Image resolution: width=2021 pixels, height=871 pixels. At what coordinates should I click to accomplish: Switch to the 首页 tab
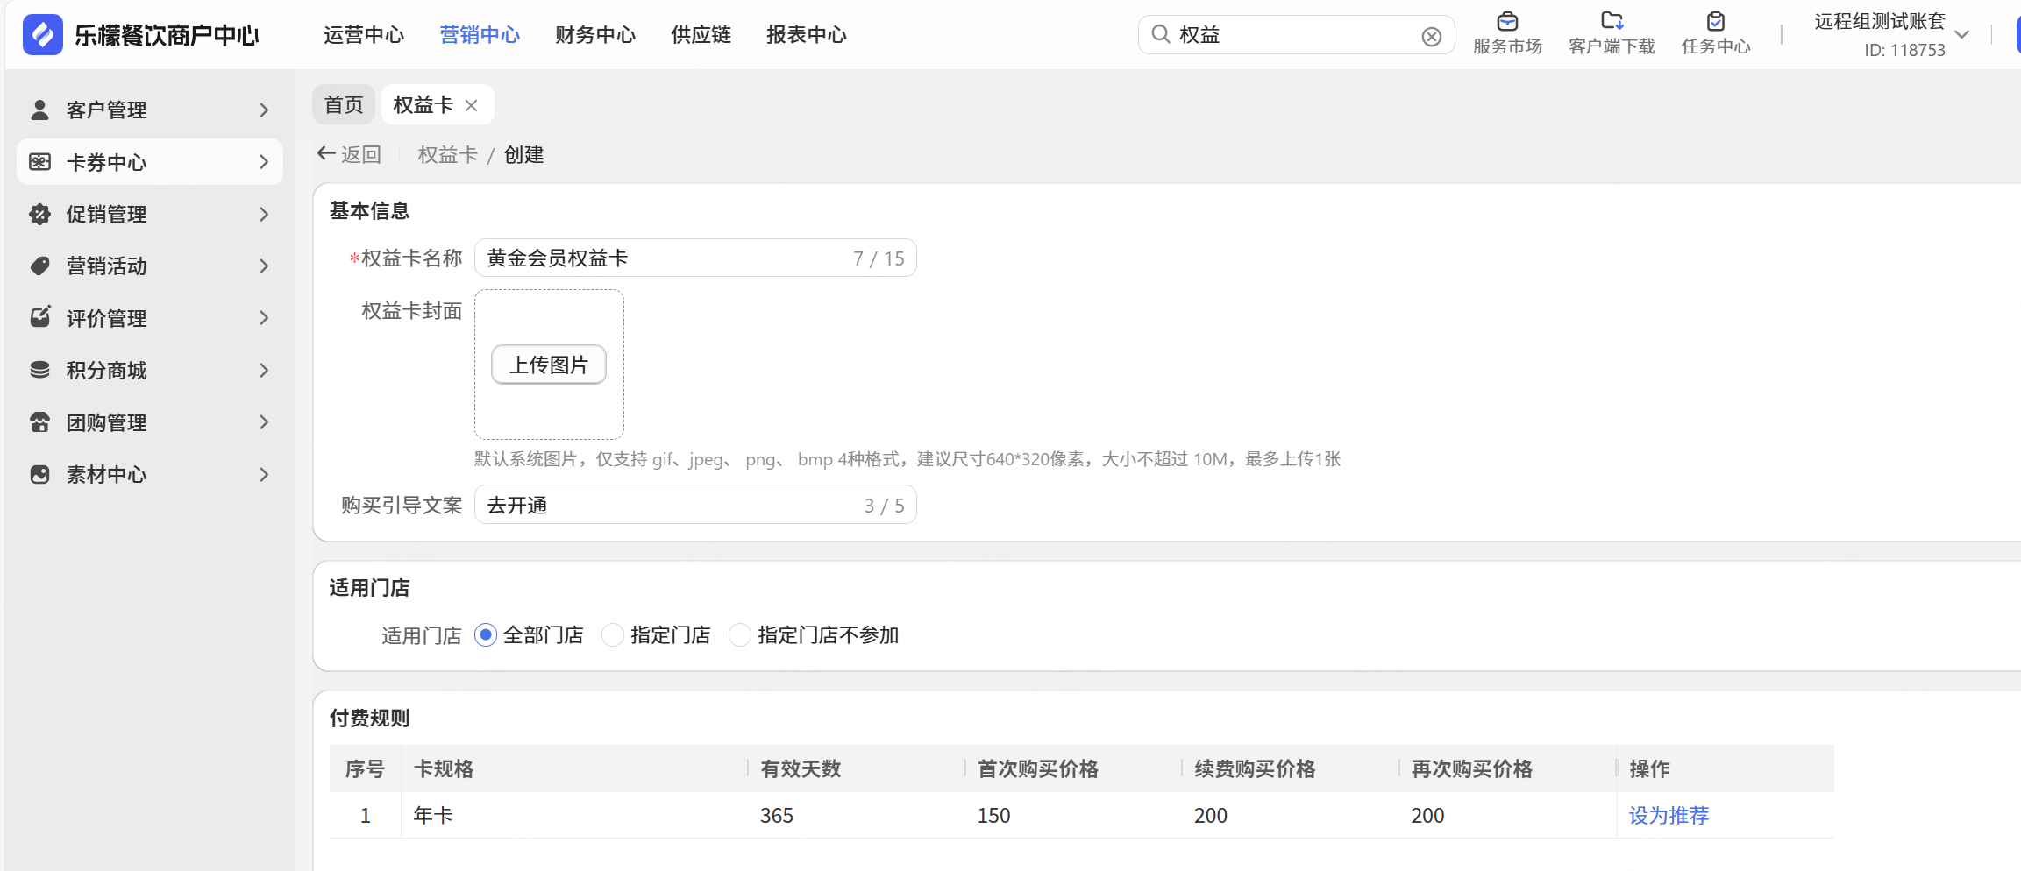(x=344, y=105)
